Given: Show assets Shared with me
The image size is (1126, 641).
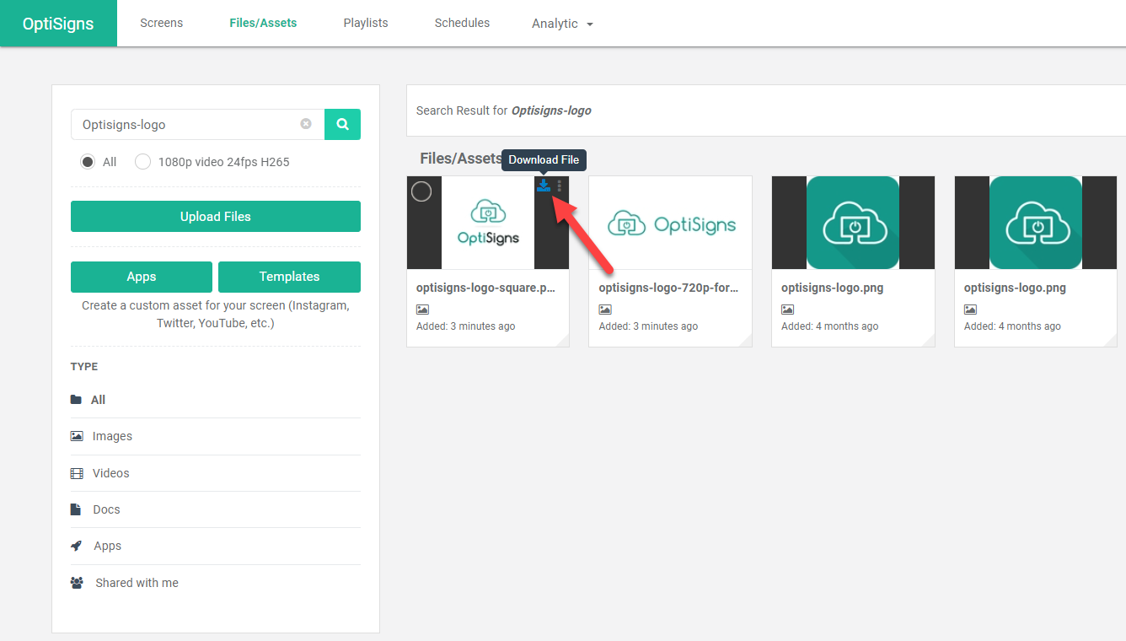Looking at the screenshot, I should [x=137, y=583].
